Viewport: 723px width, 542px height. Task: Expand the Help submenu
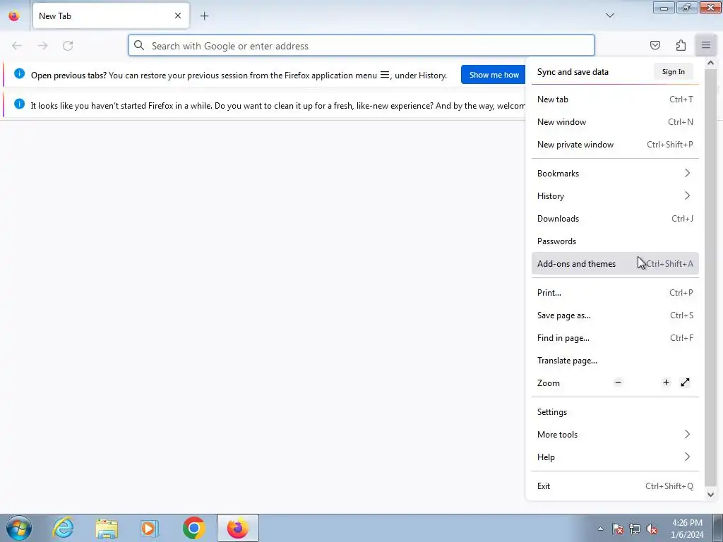coord(615,457)
